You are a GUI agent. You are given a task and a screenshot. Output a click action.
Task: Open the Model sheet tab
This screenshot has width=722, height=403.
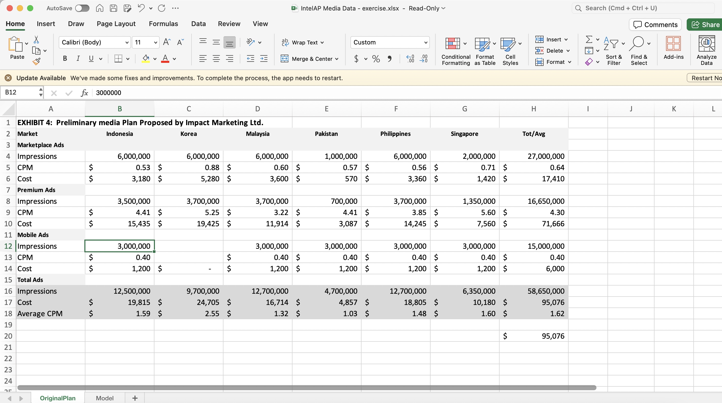click(104, 398)
